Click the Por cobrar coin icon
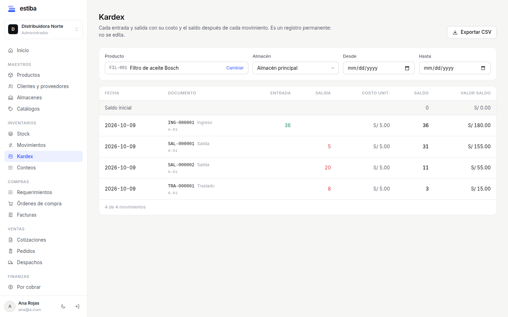 (x=11, y=287)
